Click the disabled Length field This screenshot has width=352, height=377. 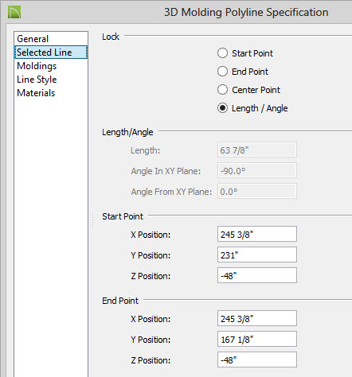pyautogui.click(x=257, y=150)
